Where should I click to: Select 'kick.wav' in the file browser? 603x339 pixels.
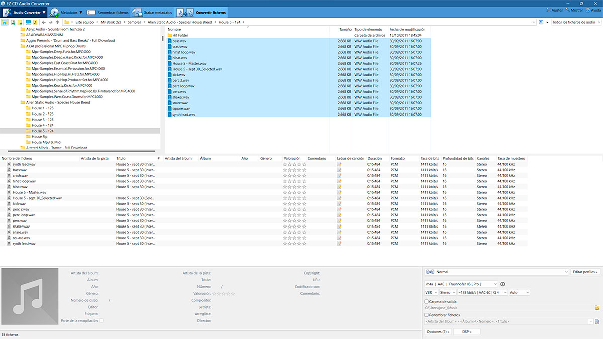click(x=179, y=75)
